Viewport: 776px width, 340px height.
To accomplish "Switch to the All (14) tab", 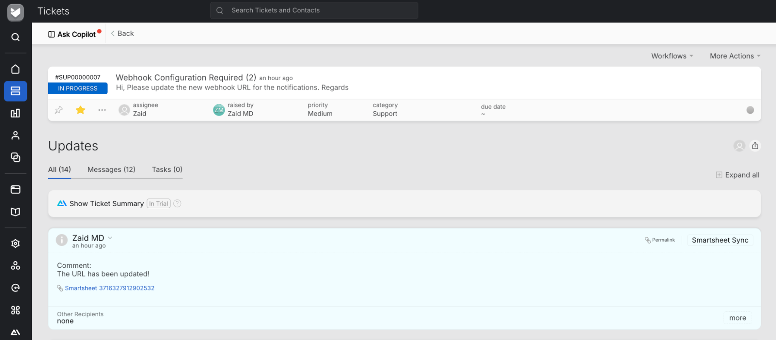I will pos(59,169).
